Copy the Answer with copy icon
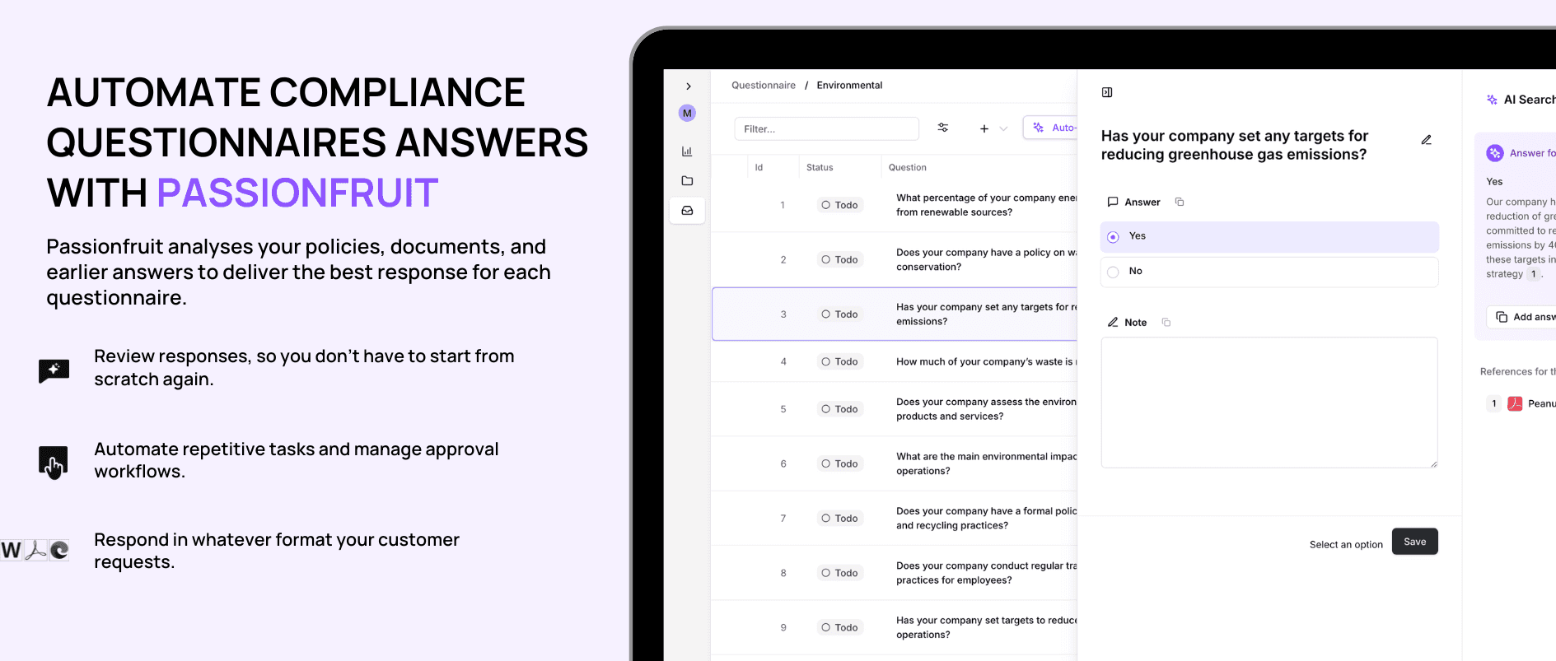The height and width of the screenshot is (661, 1556). coord(1180,202)
